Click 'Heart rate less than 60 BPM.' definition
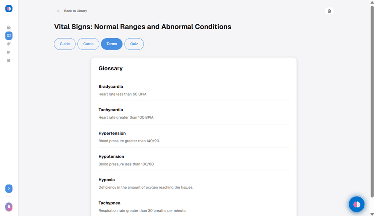The image size is (374, 216). (123, 94)
